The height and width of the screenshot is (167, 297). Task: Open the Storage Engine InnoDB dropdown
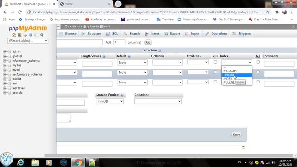110,101
